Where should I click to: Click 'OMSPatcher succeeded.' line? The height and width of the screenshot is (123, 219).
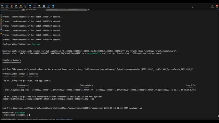click(14, 112)
